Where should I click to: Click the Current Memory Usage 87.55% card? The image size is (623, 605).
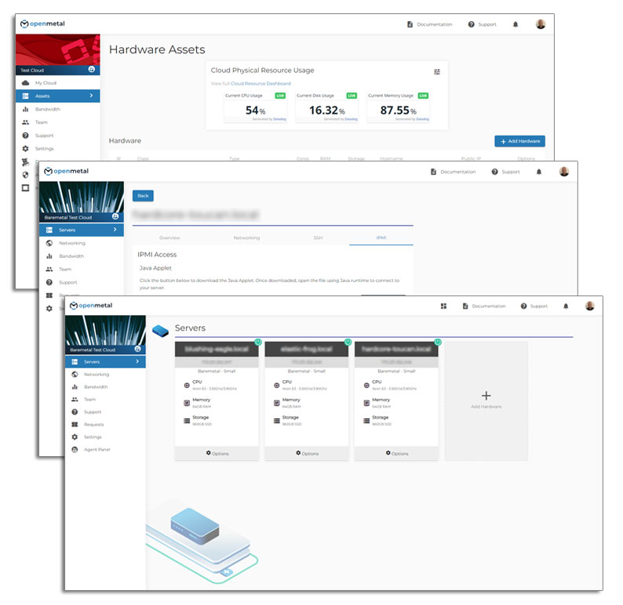[399, 108]
